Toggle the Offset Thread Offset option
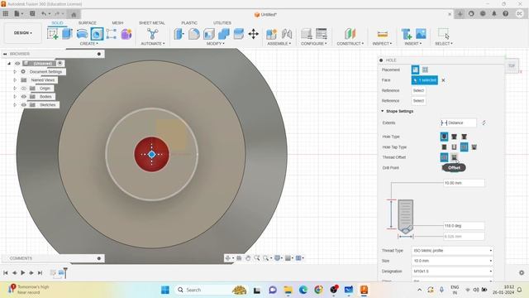The height and width of the screenshot is (298, 529). [x=454, y=157]
